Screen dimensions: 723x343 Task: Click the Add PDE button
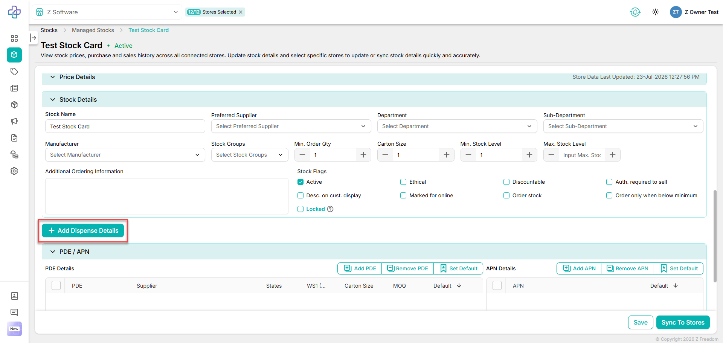point(360,268)
